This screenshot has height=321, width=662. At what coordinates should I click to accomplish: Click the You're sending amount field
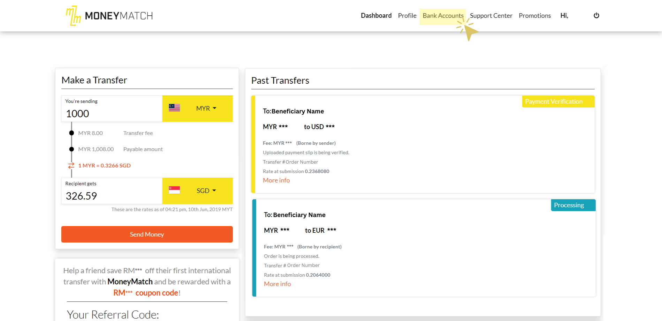pyautogui.click(x=112, y=109)
